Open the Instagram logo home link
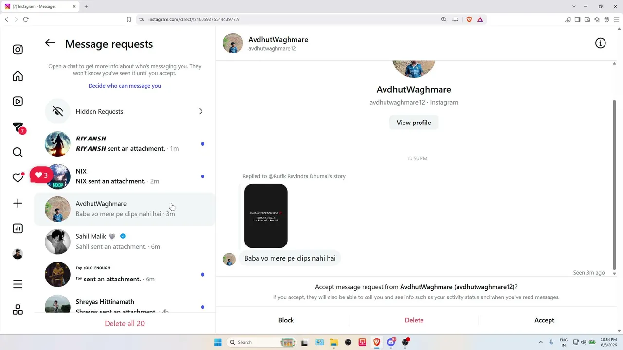Viewport: 623px width, 350px height. tap(18, 50)
